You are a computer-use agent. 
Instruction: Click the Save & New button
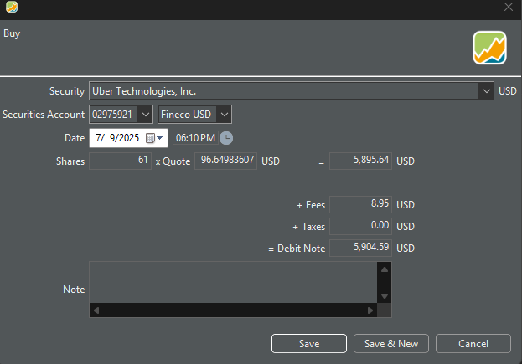coord(391,343)
